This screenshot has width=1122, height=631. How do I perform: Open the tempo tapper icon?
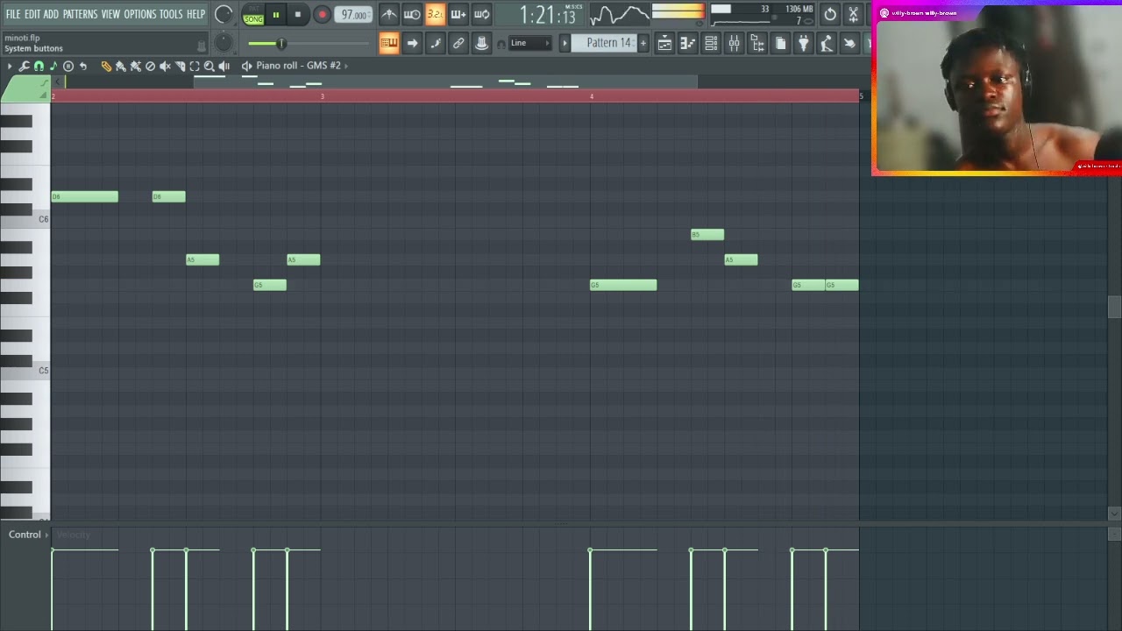point(826,43)
